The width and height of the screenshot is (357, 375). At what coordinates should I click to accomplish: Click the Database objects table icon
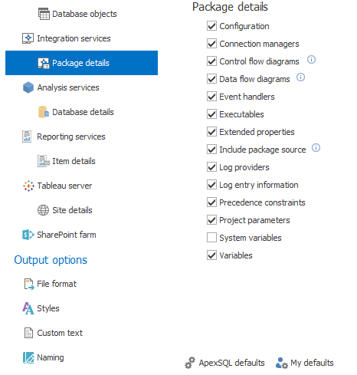(x=44, y=14)
